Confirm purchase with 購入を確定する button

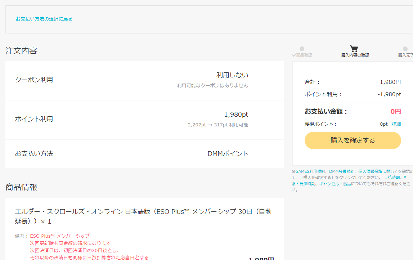click(x=353, y=140)
